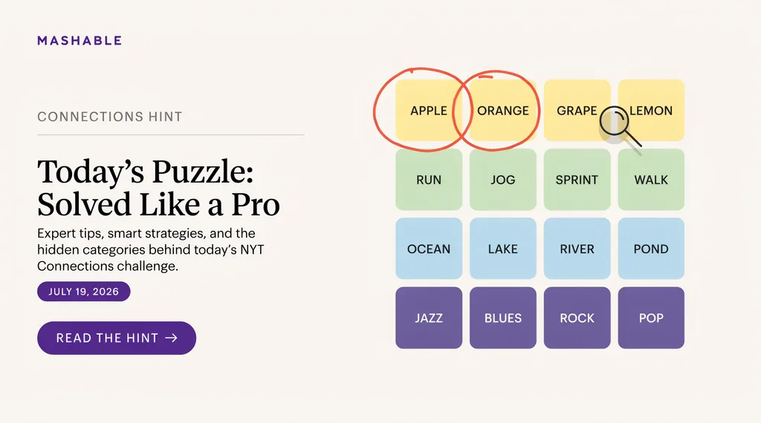Open the Today's Puzzle headline
The width and height of the screenshot is (761, 423).
pyautogui.click(x=158, y=188)
